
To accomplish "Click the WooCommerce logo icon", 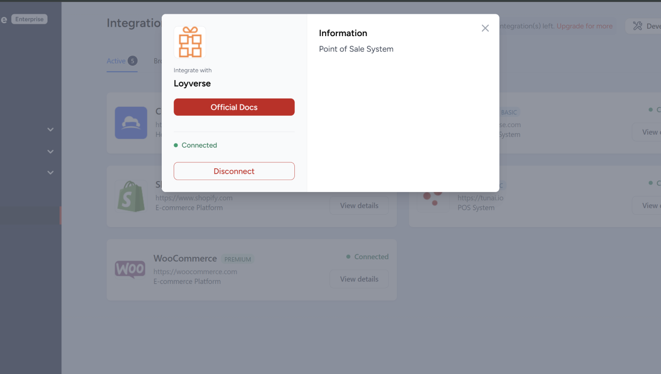I will point(130,270).
